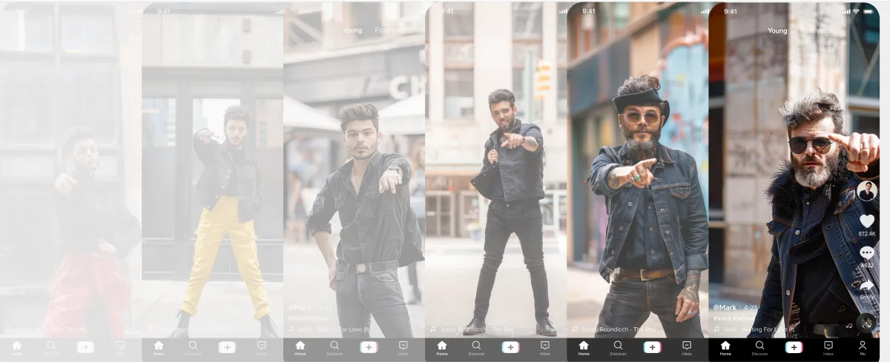Tap Inbox icon on @Mary's screen
This screenshot has width=890, height=362.
click(403, 346)
